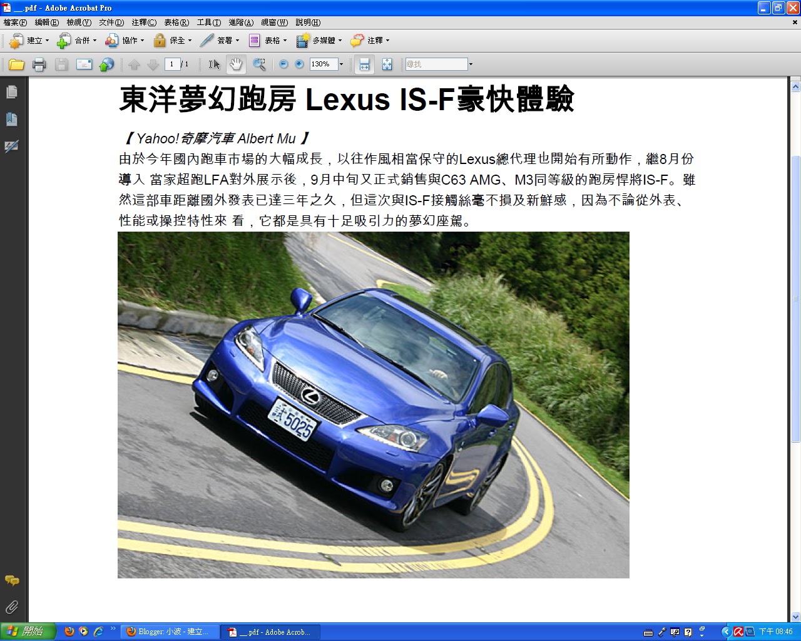The height and width of the screenshot is (641, 801).
Task: Open the 簽署 (Sign) toolbar menu
Action: 220,41
